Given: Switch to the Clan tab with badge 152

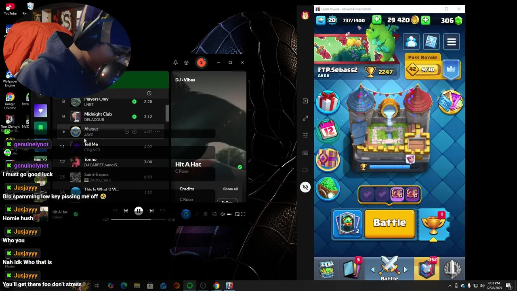Looking at the screenshot, I should (427, 268).
